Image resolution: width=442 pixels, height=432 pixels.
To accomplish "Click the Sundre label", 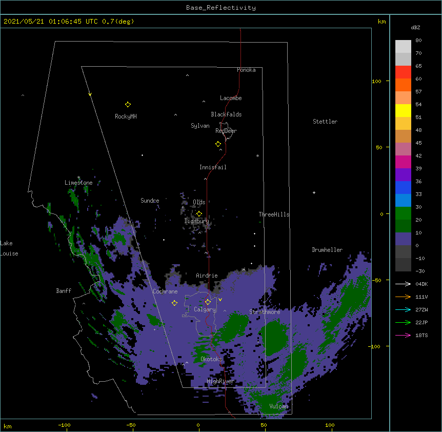I will tap(150, 201).
